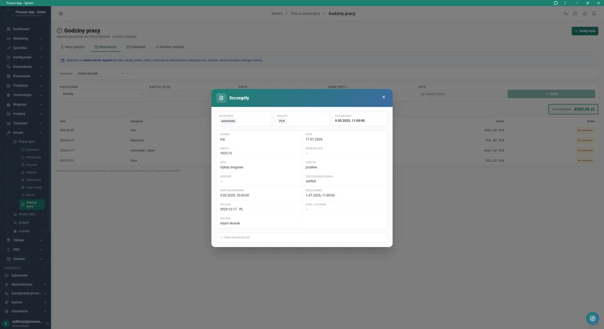
Task: Click the Produkcja factory icon in the sidebar
Action: pyautogui.click(x=8, y=86)
